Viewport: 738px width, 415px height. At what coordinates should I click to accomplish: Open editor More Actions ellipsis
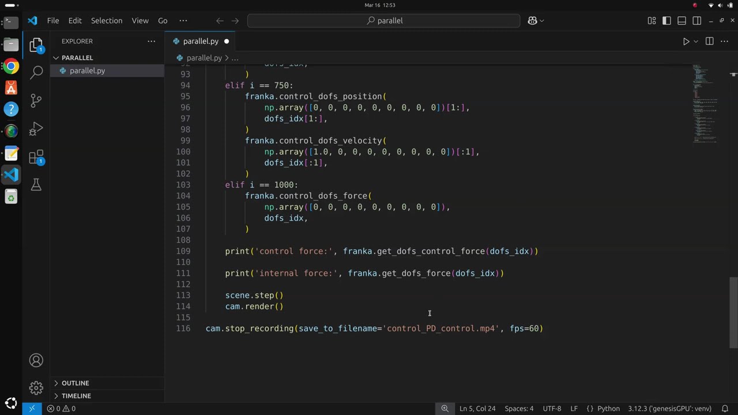tap(725, 41)
